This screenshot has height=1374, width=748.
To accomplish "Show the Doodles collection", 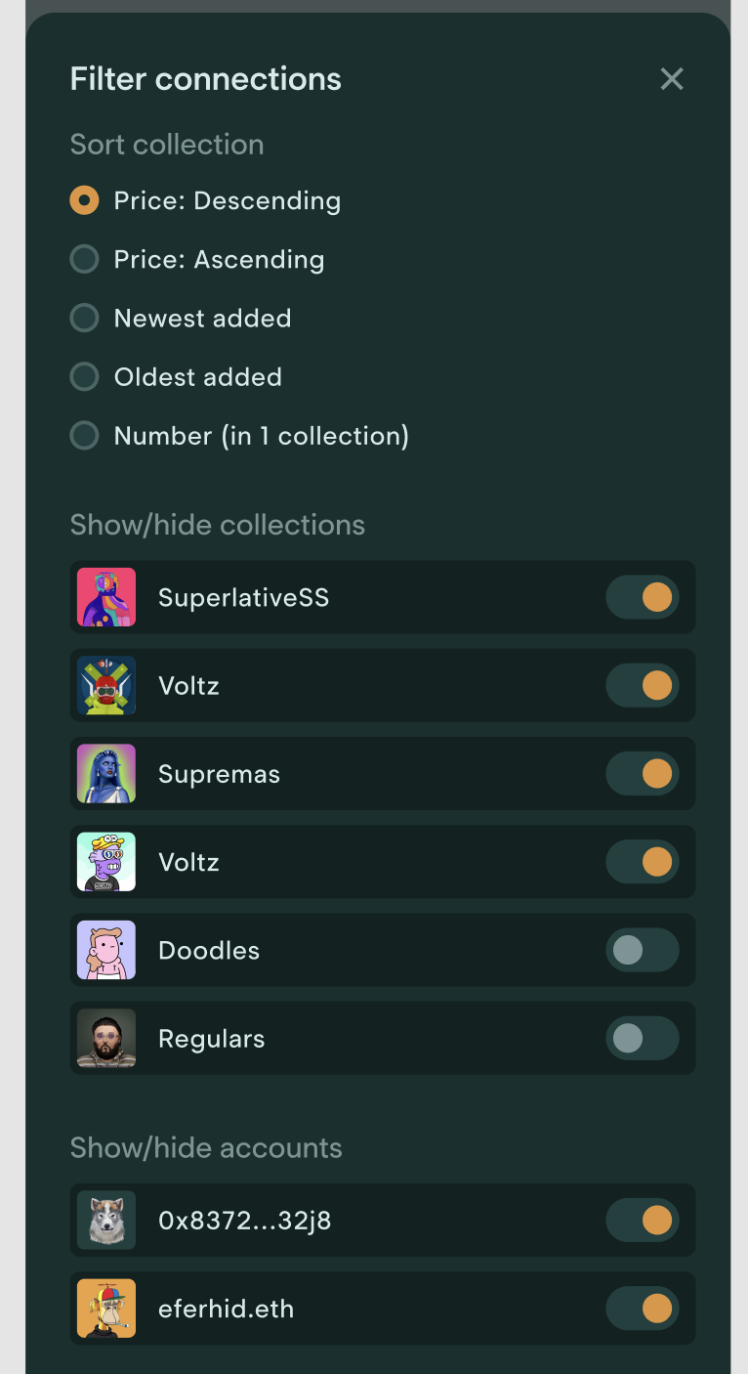I will 642,950.
